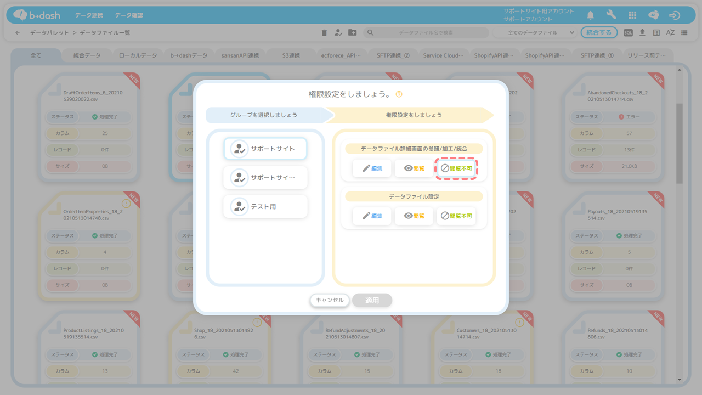
Task: Switch to the S3連携 tab
Action: (x=291, y=55)
